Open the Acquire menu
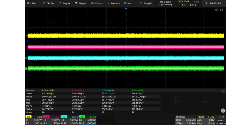251x125 pixels. [65, 3]
